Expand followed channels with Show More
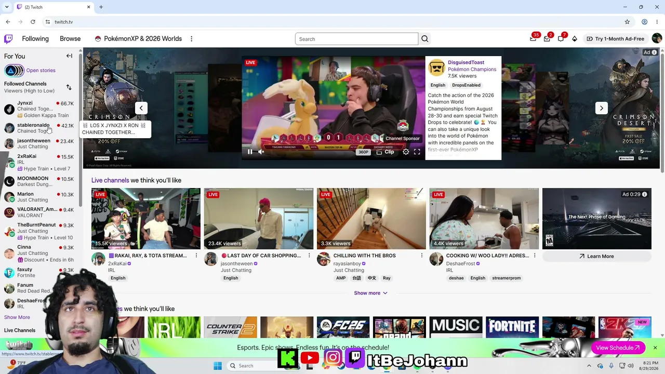The image size is (665, 374). 17,317
